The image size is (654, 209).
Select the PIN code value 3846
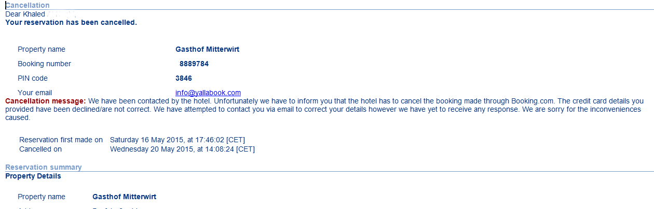(184, 79)
